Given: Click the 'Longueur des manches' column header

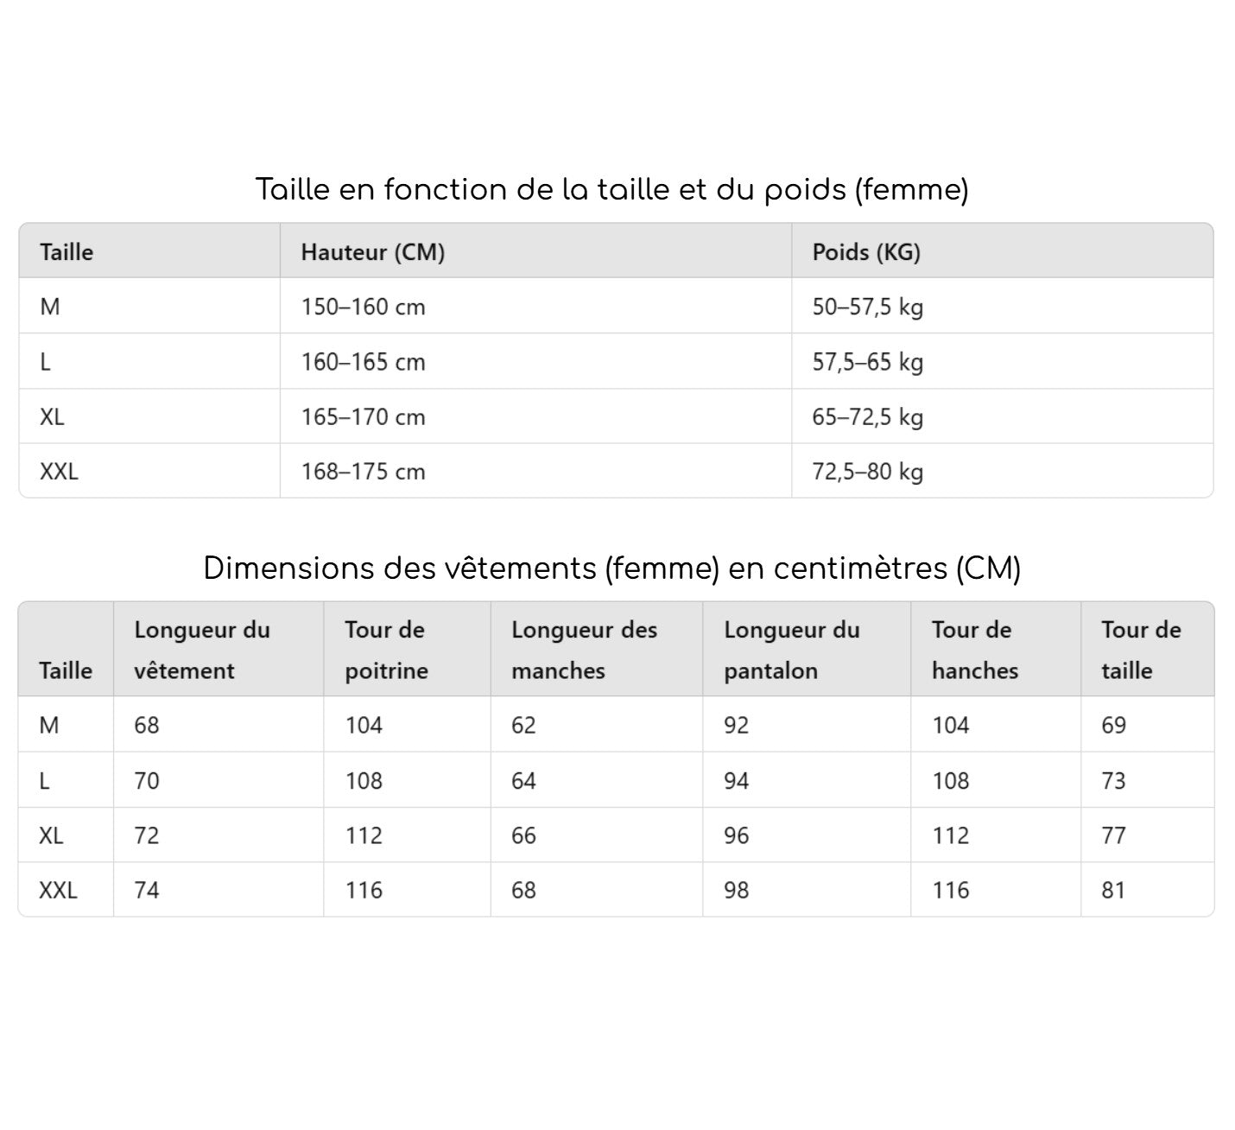Looking at the screenshot, I should [584, 650].
